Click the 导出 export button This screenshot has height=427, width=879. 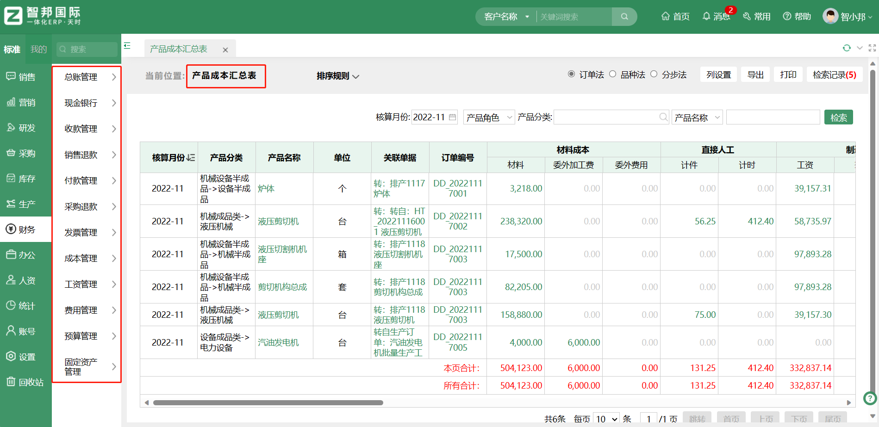click(755, 74)
